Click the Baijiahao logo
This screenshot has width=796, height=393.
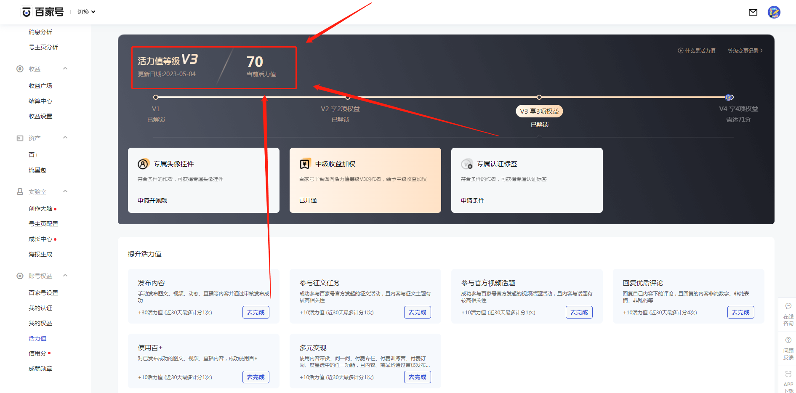[43, 12]
